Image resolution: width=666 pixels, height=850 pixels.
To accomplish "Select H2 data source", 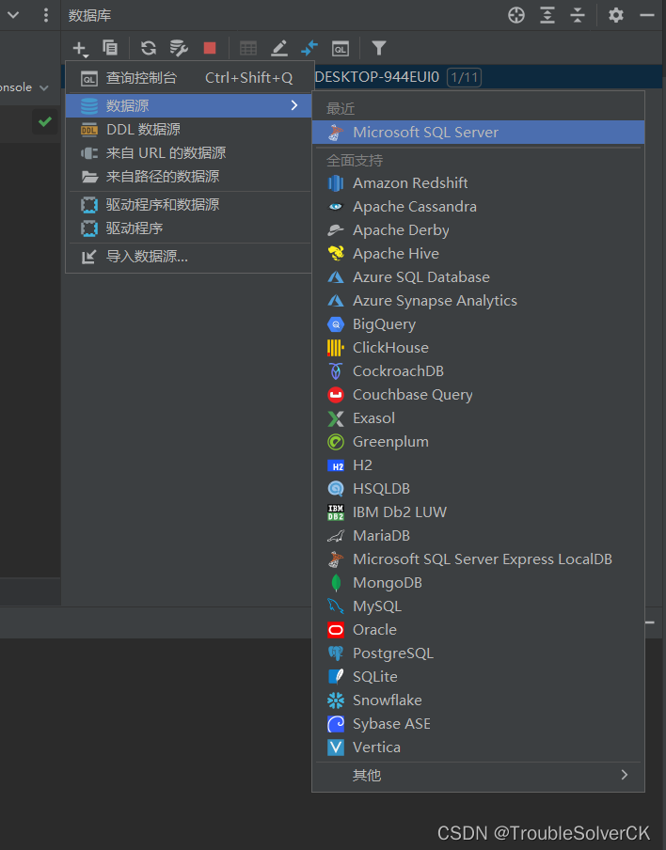I will pyautogui.click(x=478, y=465).
